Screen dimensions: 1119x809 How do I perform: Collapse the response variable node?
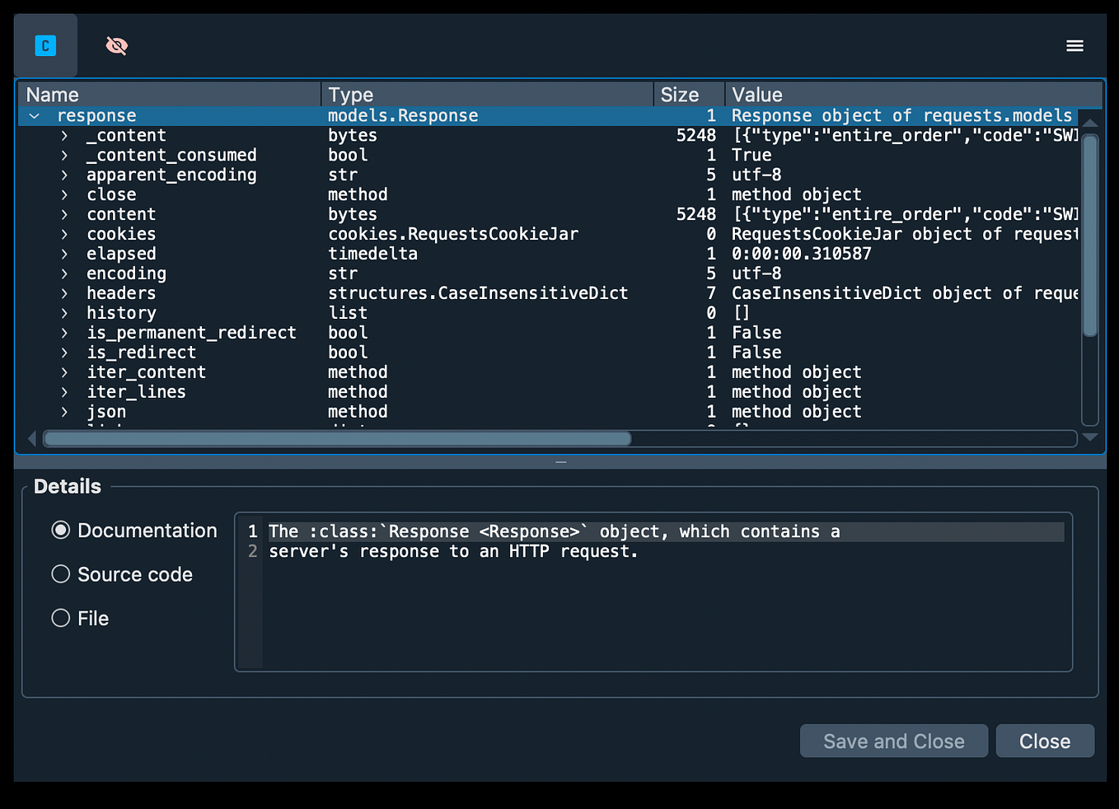34,115
